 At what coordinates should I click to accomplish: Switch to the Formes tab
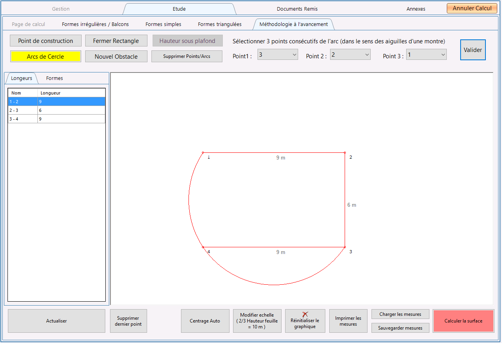click(x=54, y=78)
